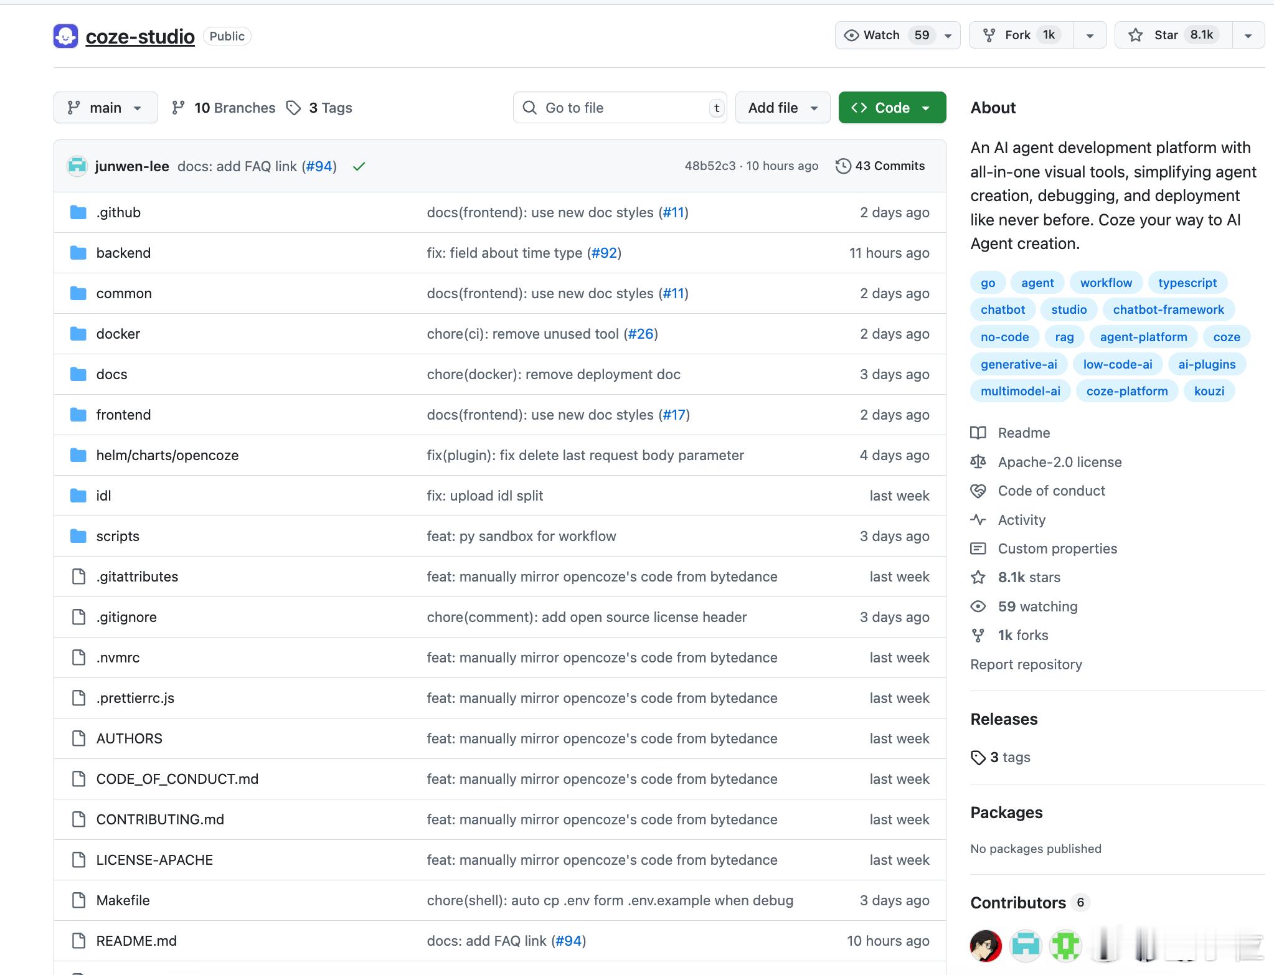Screen dimensions: 1274x975
Task: Open the Apache-2.0 license link
Action: pos(1060,462)
